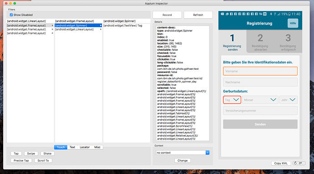
Task: Expand arrow beside second-column LinearLayout row
Action: 101,29
